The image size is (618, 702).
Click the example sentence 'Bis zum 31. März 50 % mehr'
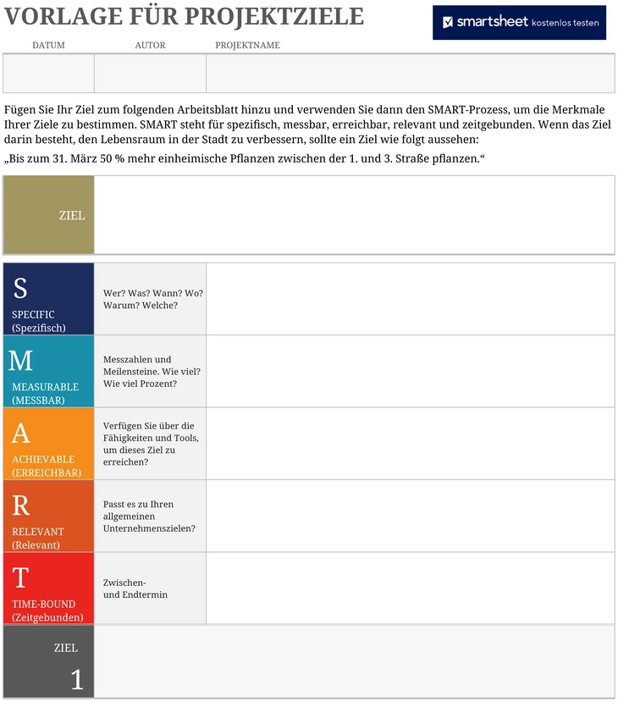tap(245, 158)
